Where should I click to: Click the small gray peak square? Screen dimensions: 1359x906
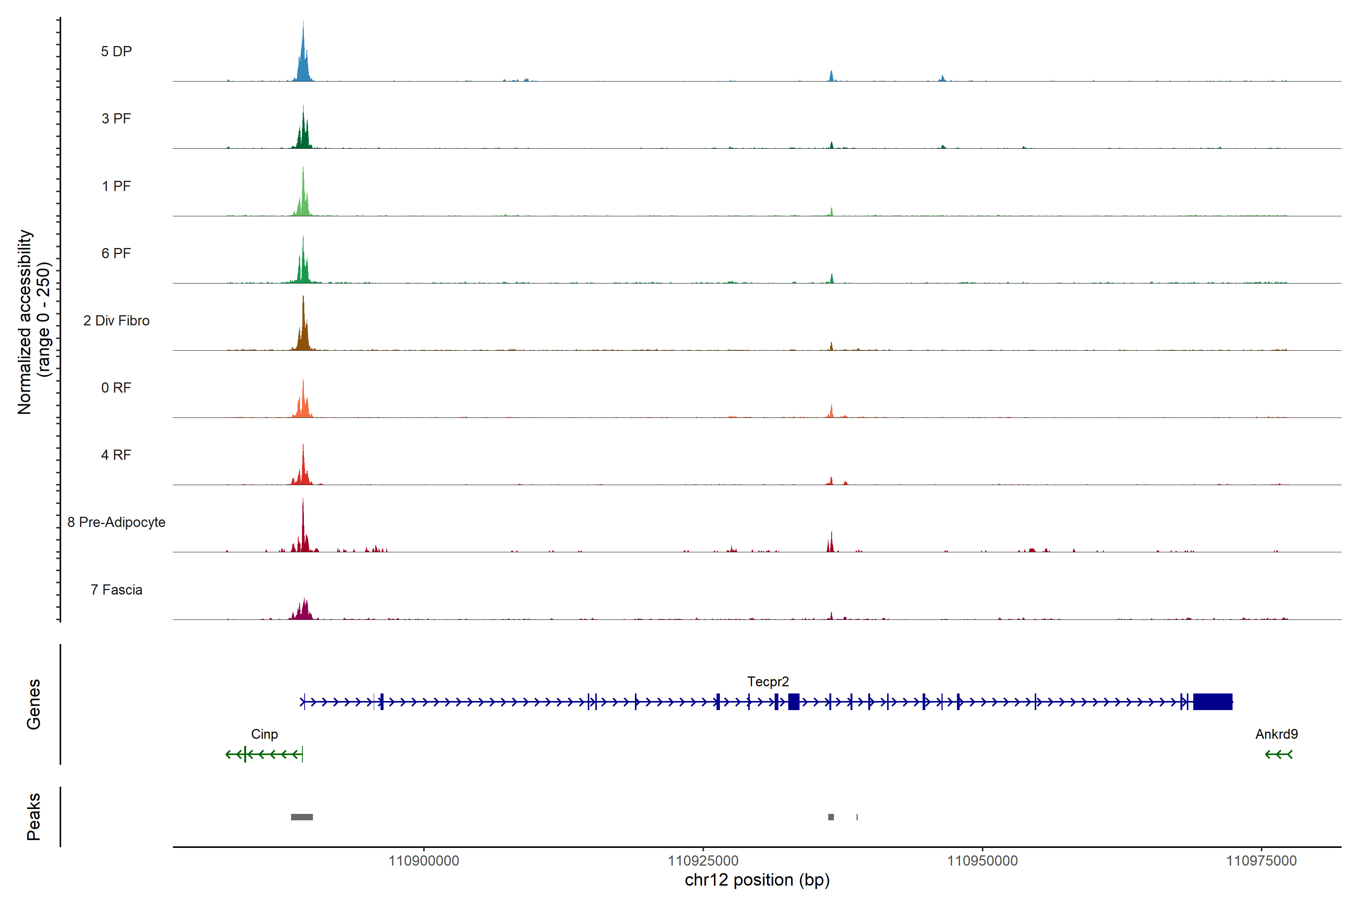point(831,817)
